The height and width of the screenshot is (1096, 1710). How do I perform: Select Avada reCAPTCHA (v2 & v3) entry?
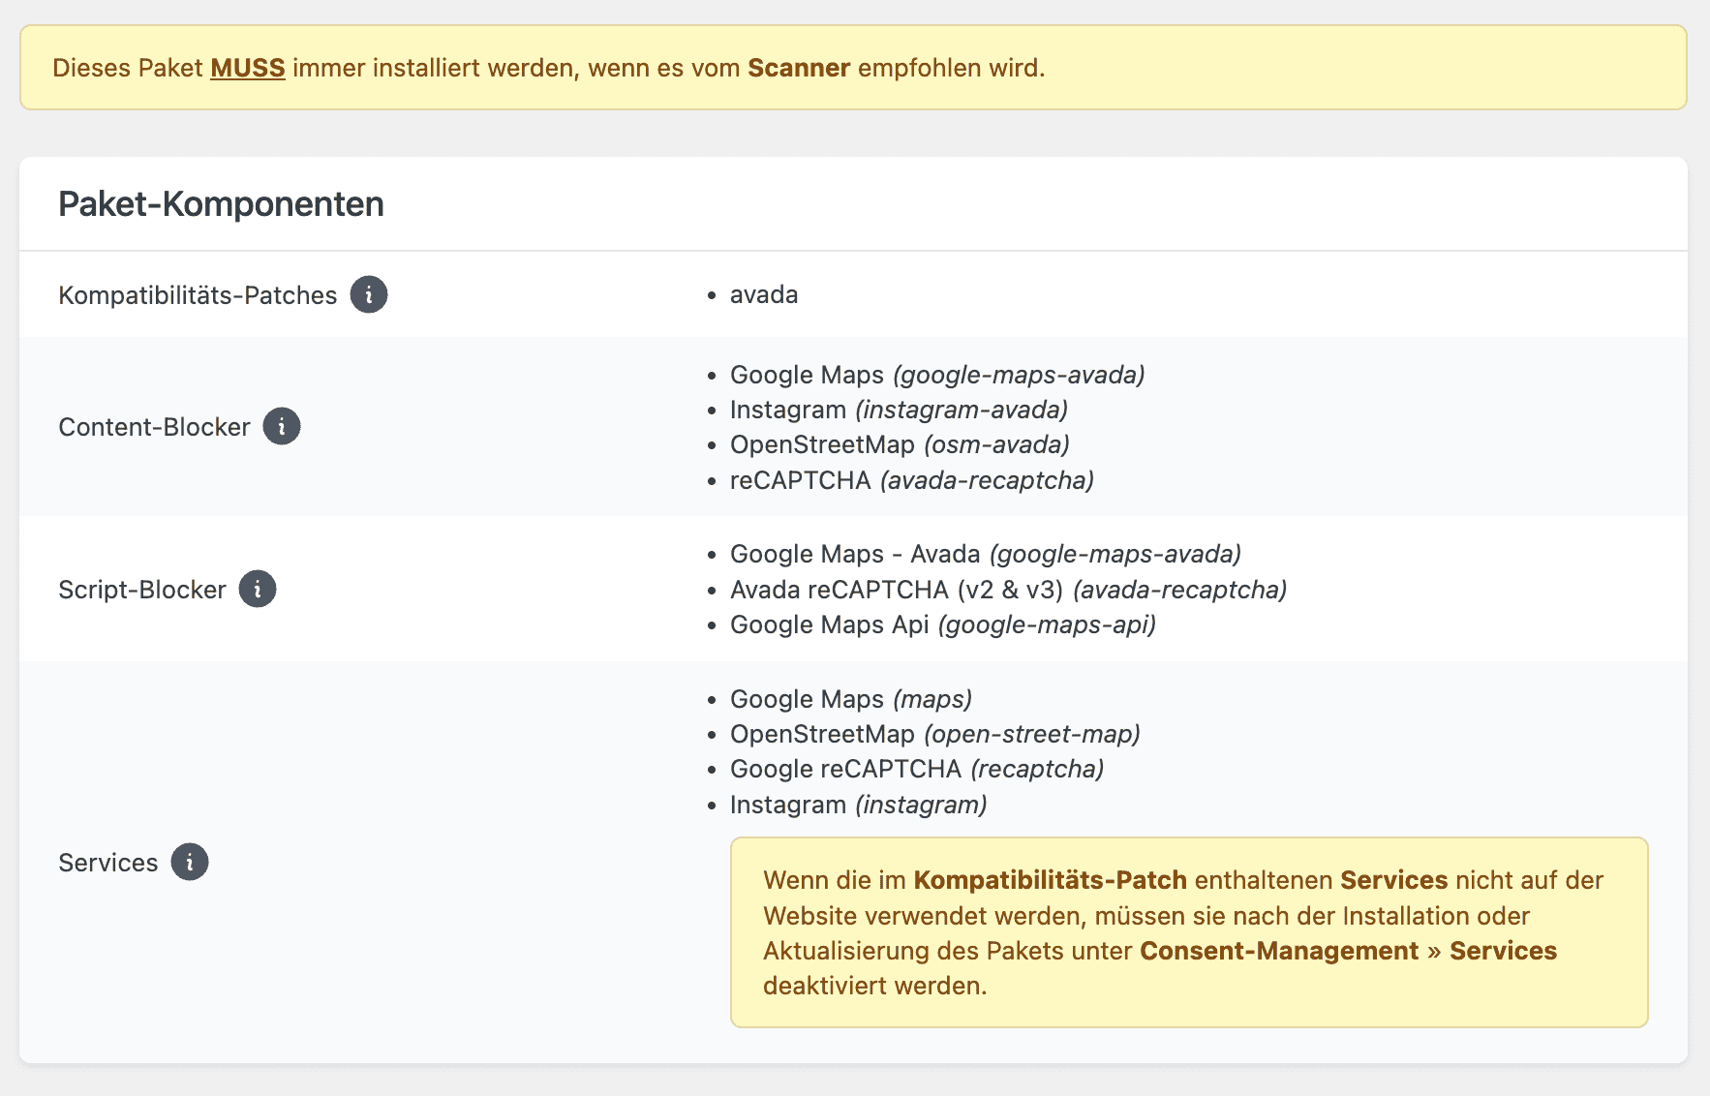(1008, 590)
